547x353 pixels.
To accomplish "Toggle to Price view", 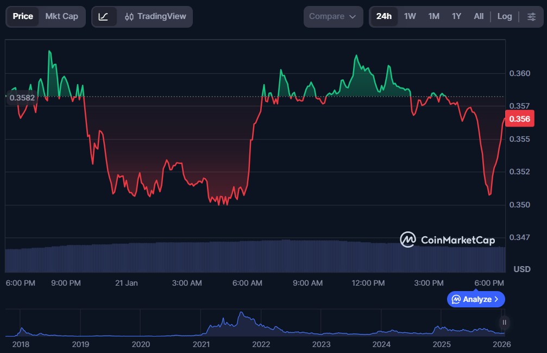I will tap(23, 16).
